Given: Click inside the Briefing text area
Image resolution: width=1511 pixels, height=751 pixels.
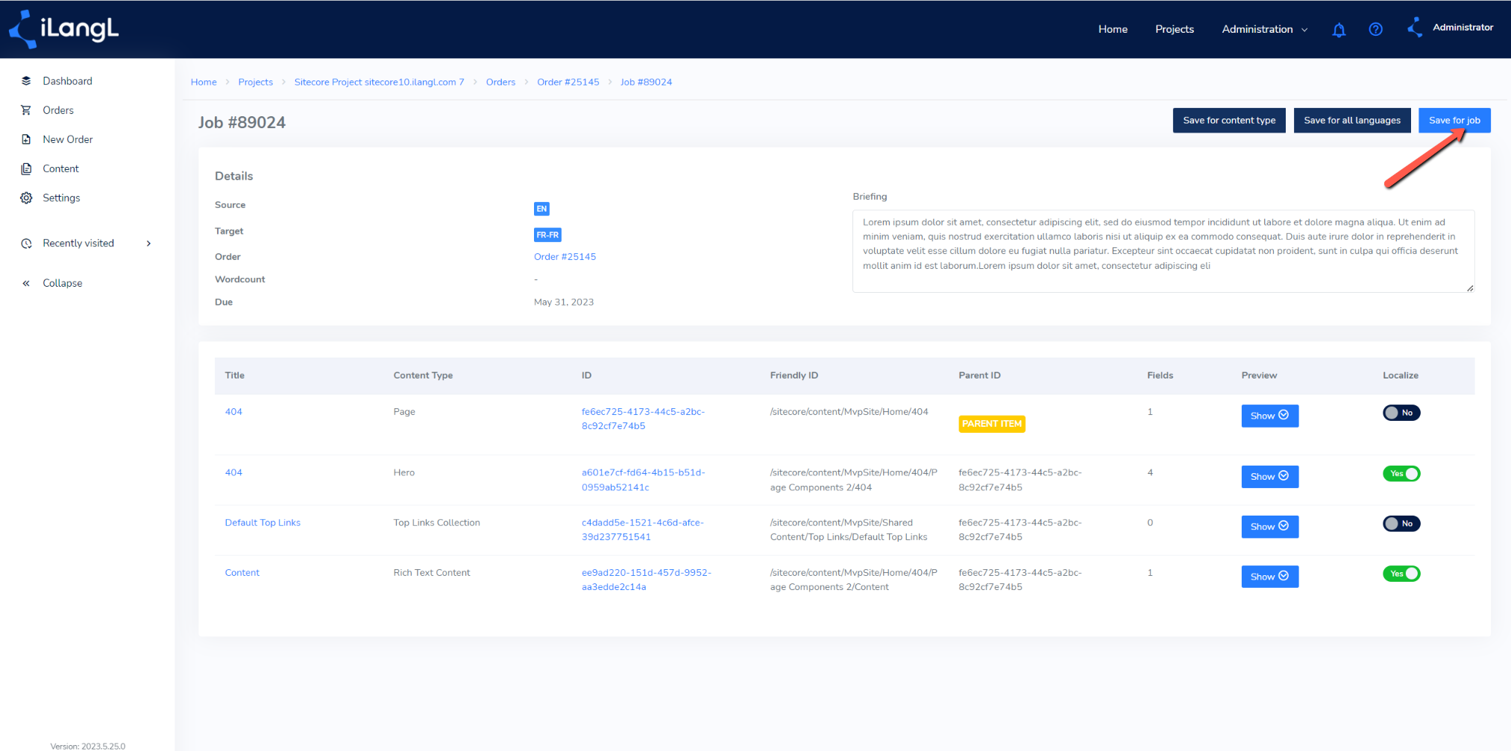Looking at the screenshot, I should coord(1163,251).
